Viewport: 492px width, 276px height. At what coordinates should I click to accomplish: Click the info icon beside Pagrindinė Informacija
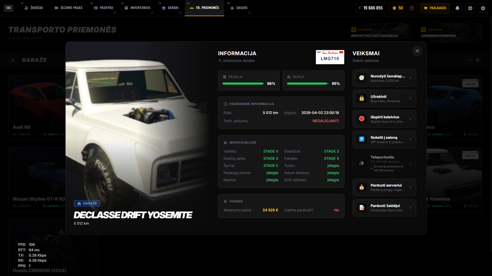tap(226, 104)
